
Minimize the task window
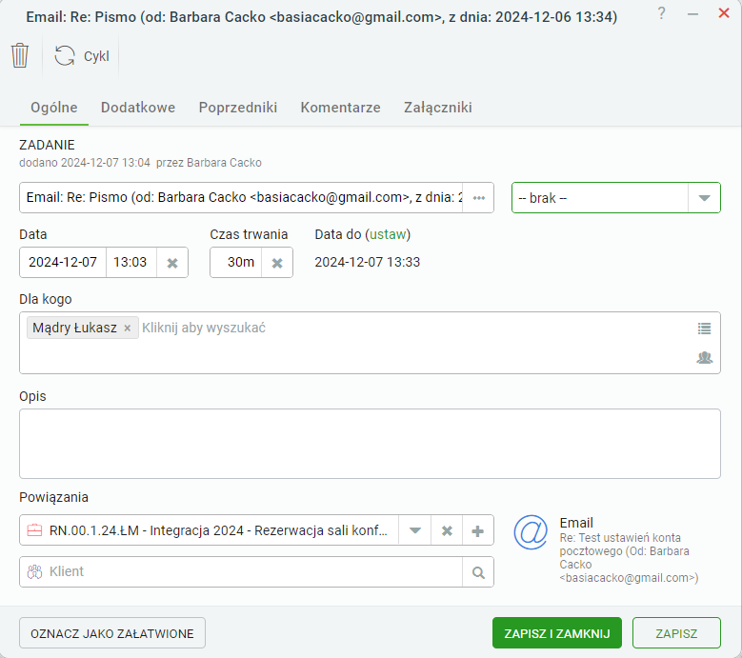[x=692, y=14]
